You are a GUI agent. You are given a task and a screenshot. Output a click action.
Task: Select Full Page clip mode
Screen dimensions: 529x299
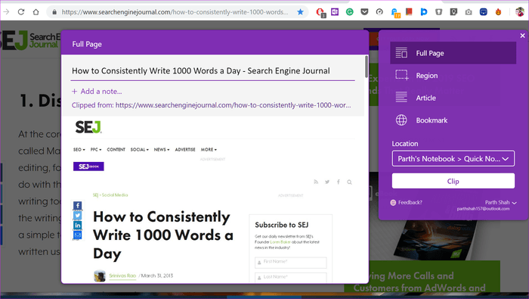click(x=453, y=53)
